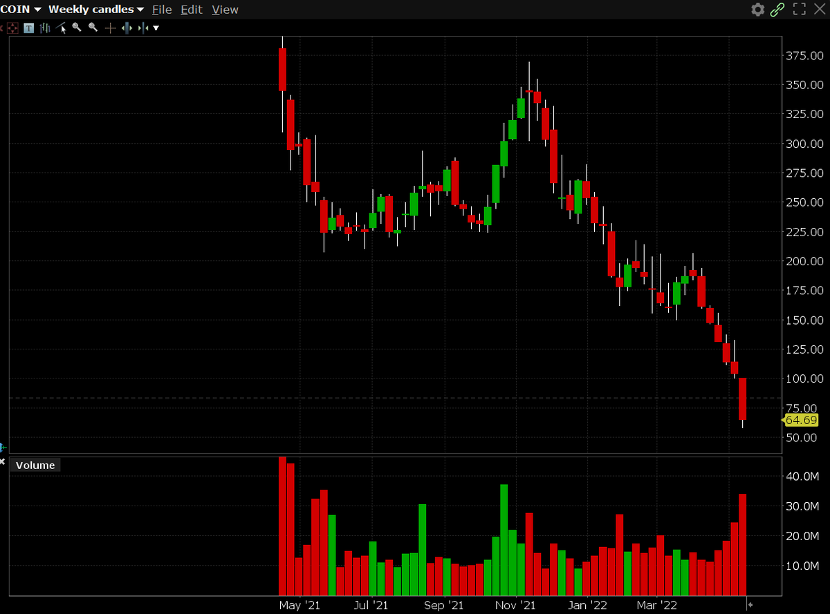Click the blue marker icon above the Volume panel
This screenshot has height=614, width=830.
point(3,448)
